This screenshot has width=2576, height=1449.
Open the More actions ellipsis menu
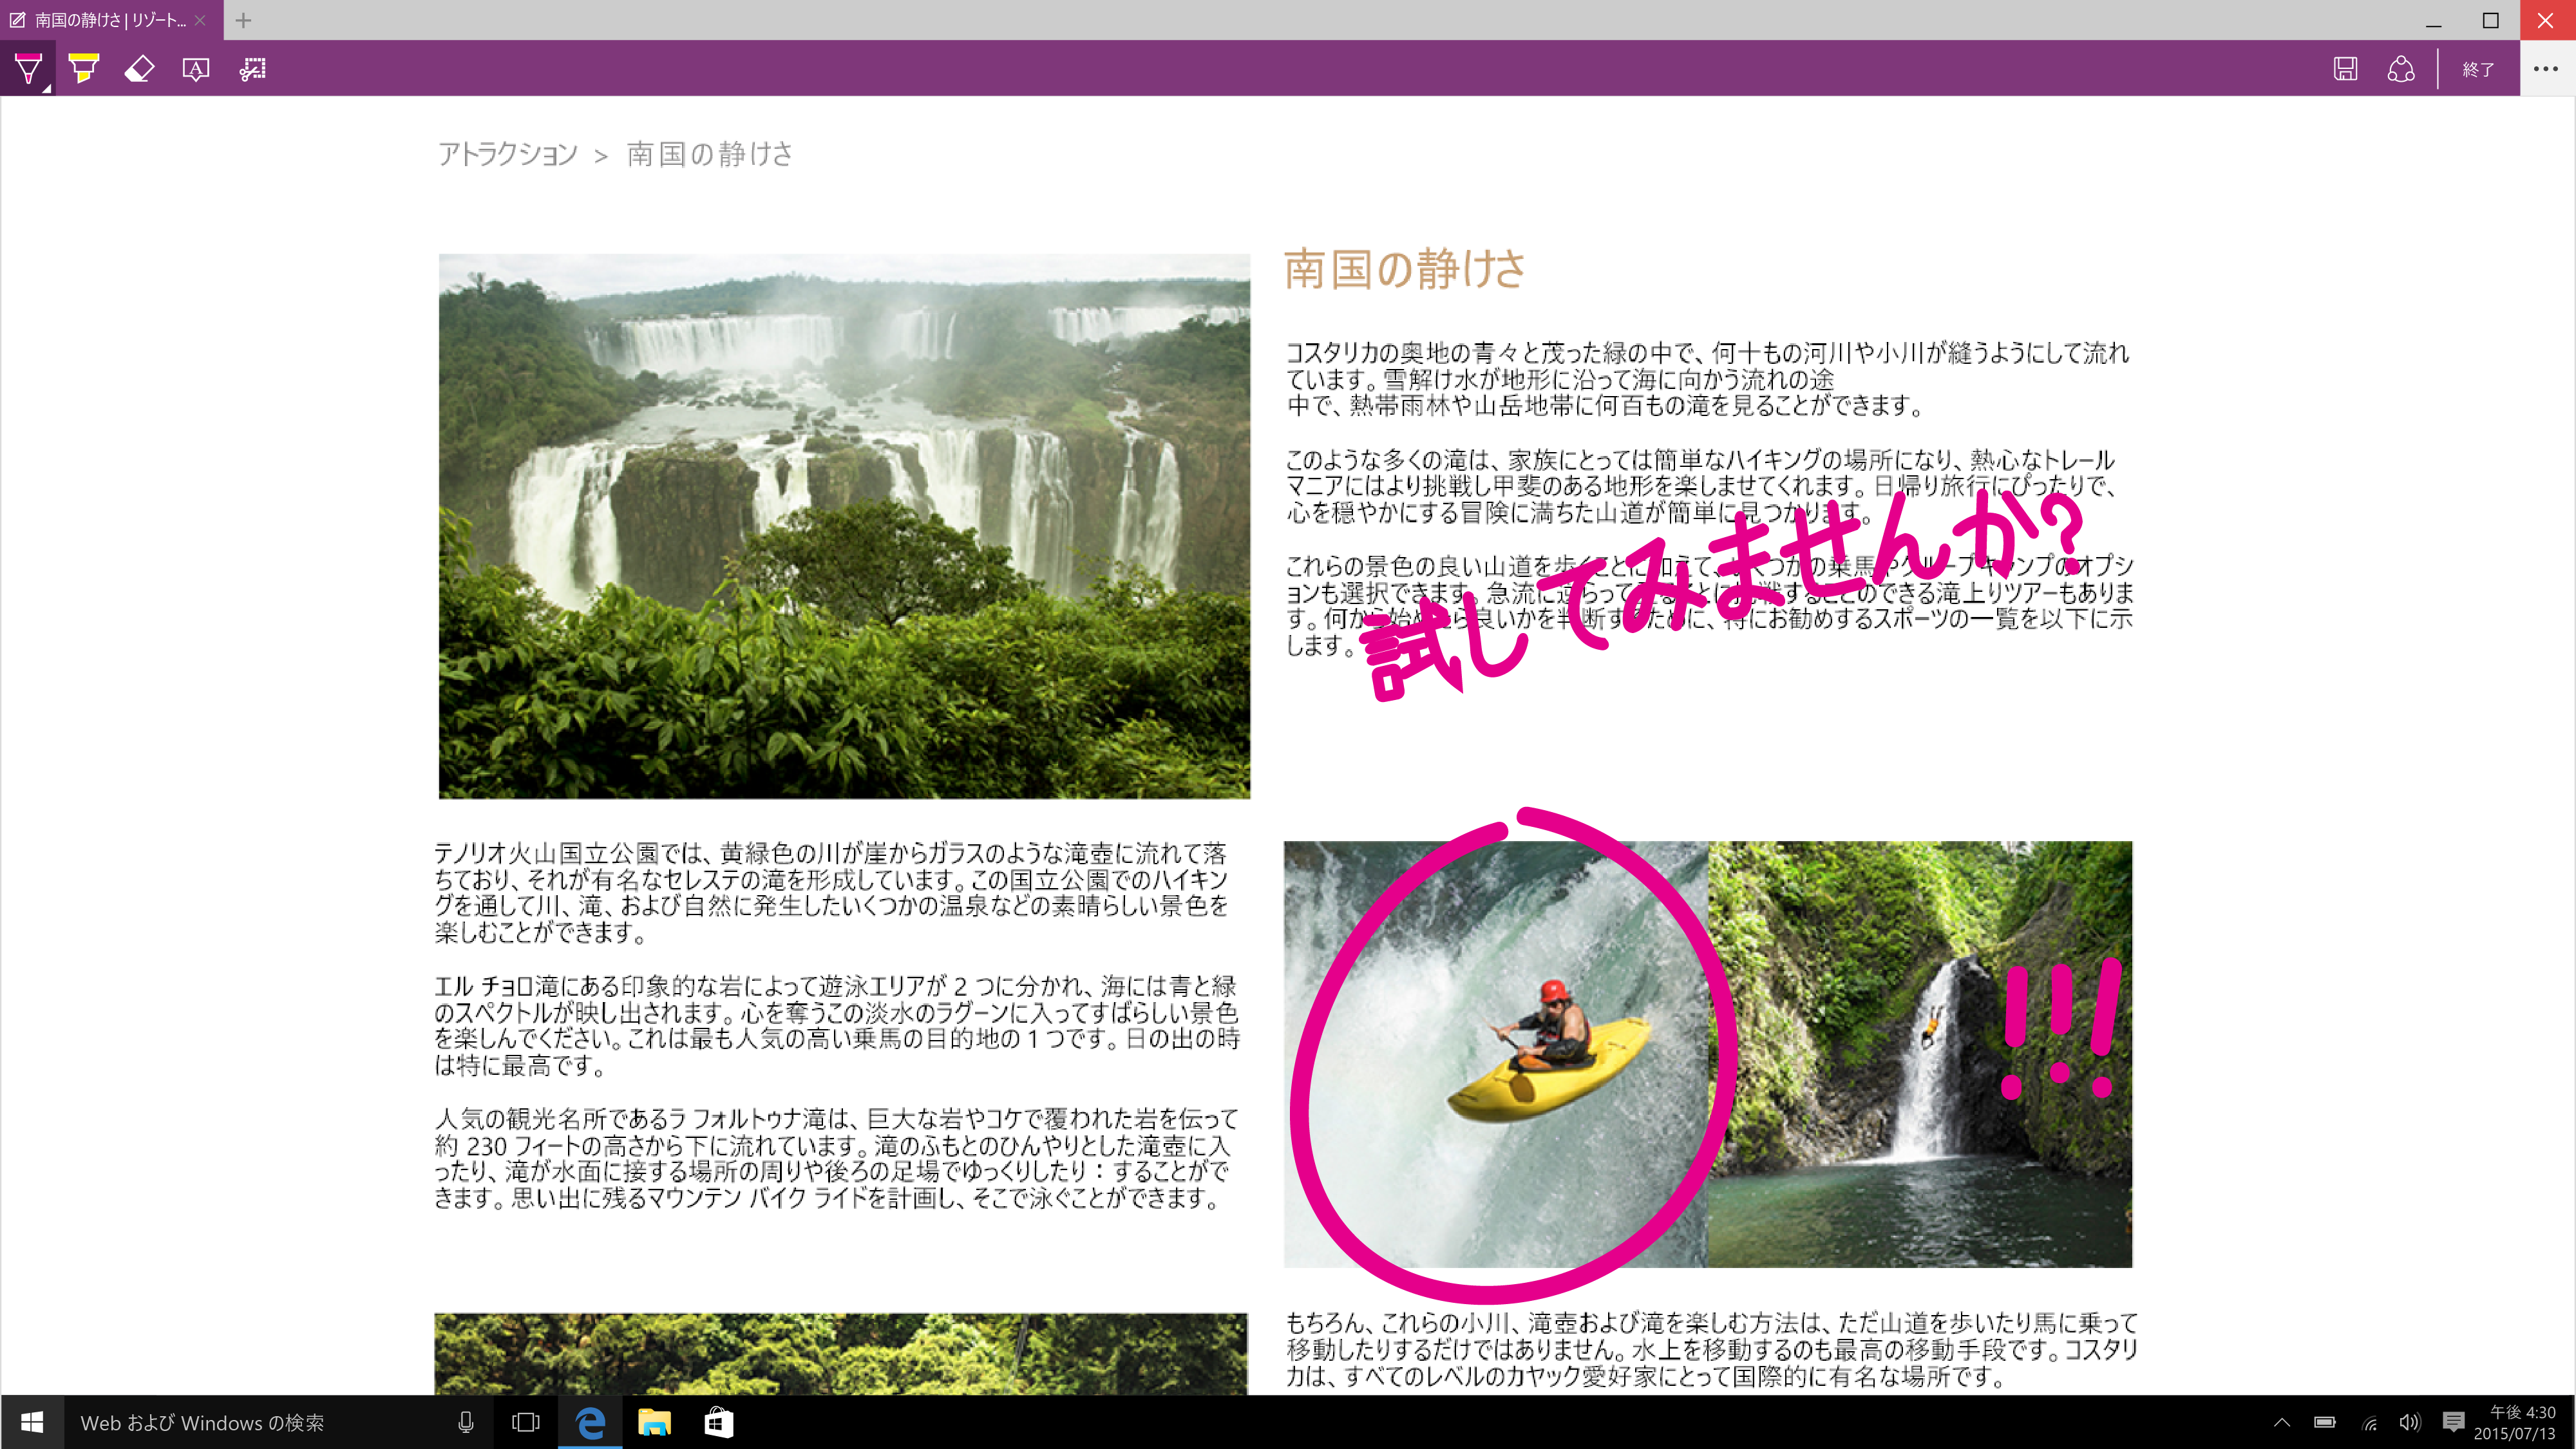coord(2546,69)
